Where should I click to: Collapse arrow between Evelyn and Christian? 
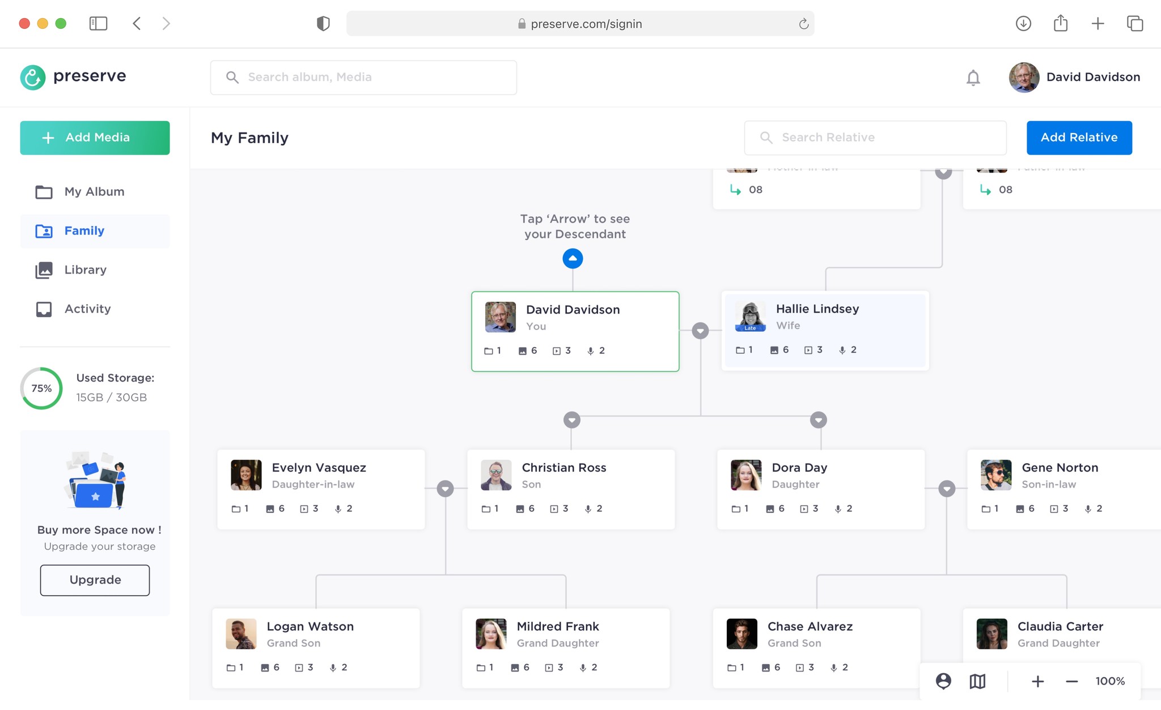[445, 488]
